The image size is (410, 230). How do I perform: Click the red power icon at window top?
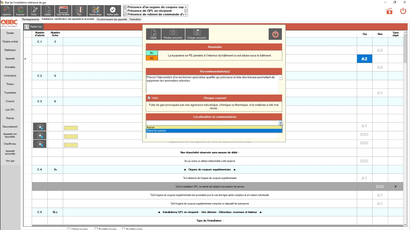point(403,11)
